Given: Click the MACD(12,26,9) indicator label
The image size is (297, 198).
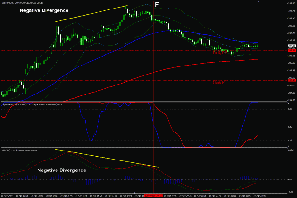Looking at the screenshot, I should (x=19, y=151).
